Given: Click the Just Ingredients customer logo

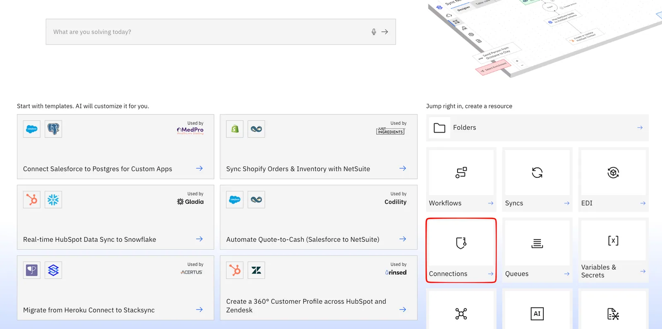Looking at the screenshot, I should click(390, 131).
